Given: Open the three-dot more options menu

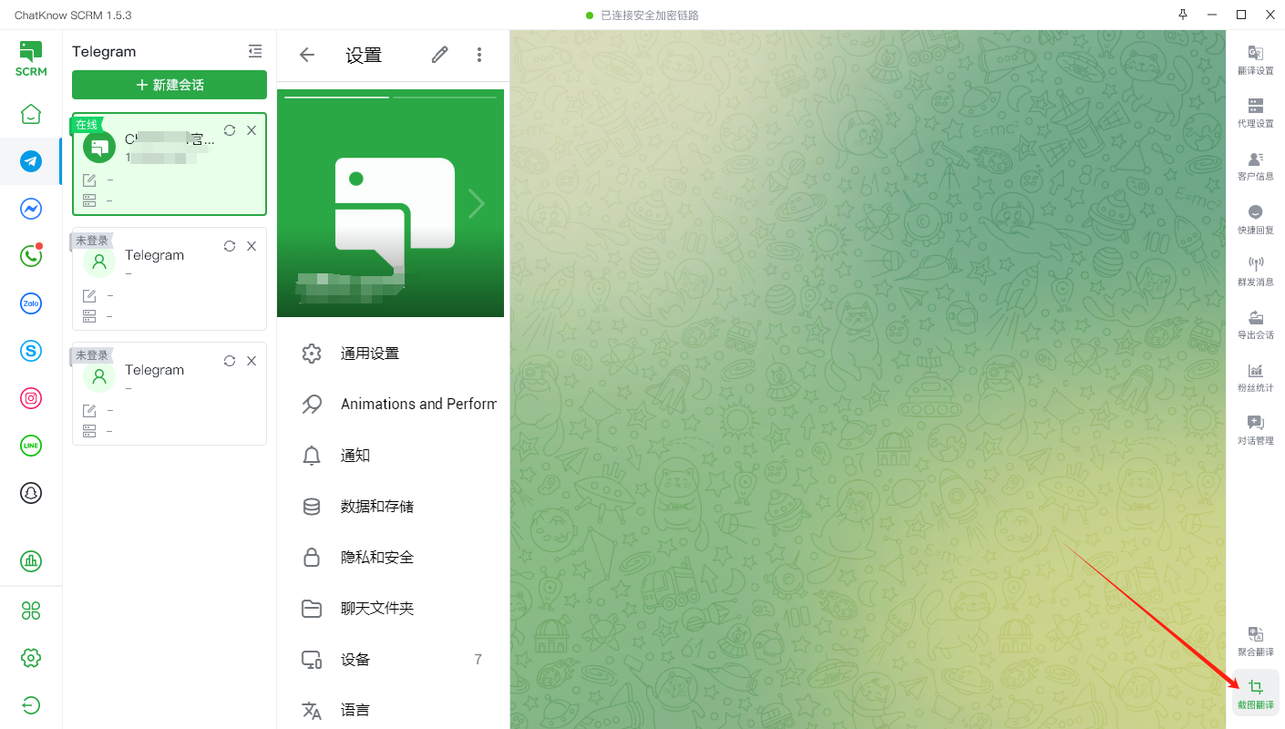Looking at the screenshot, I should pos(479,56).
